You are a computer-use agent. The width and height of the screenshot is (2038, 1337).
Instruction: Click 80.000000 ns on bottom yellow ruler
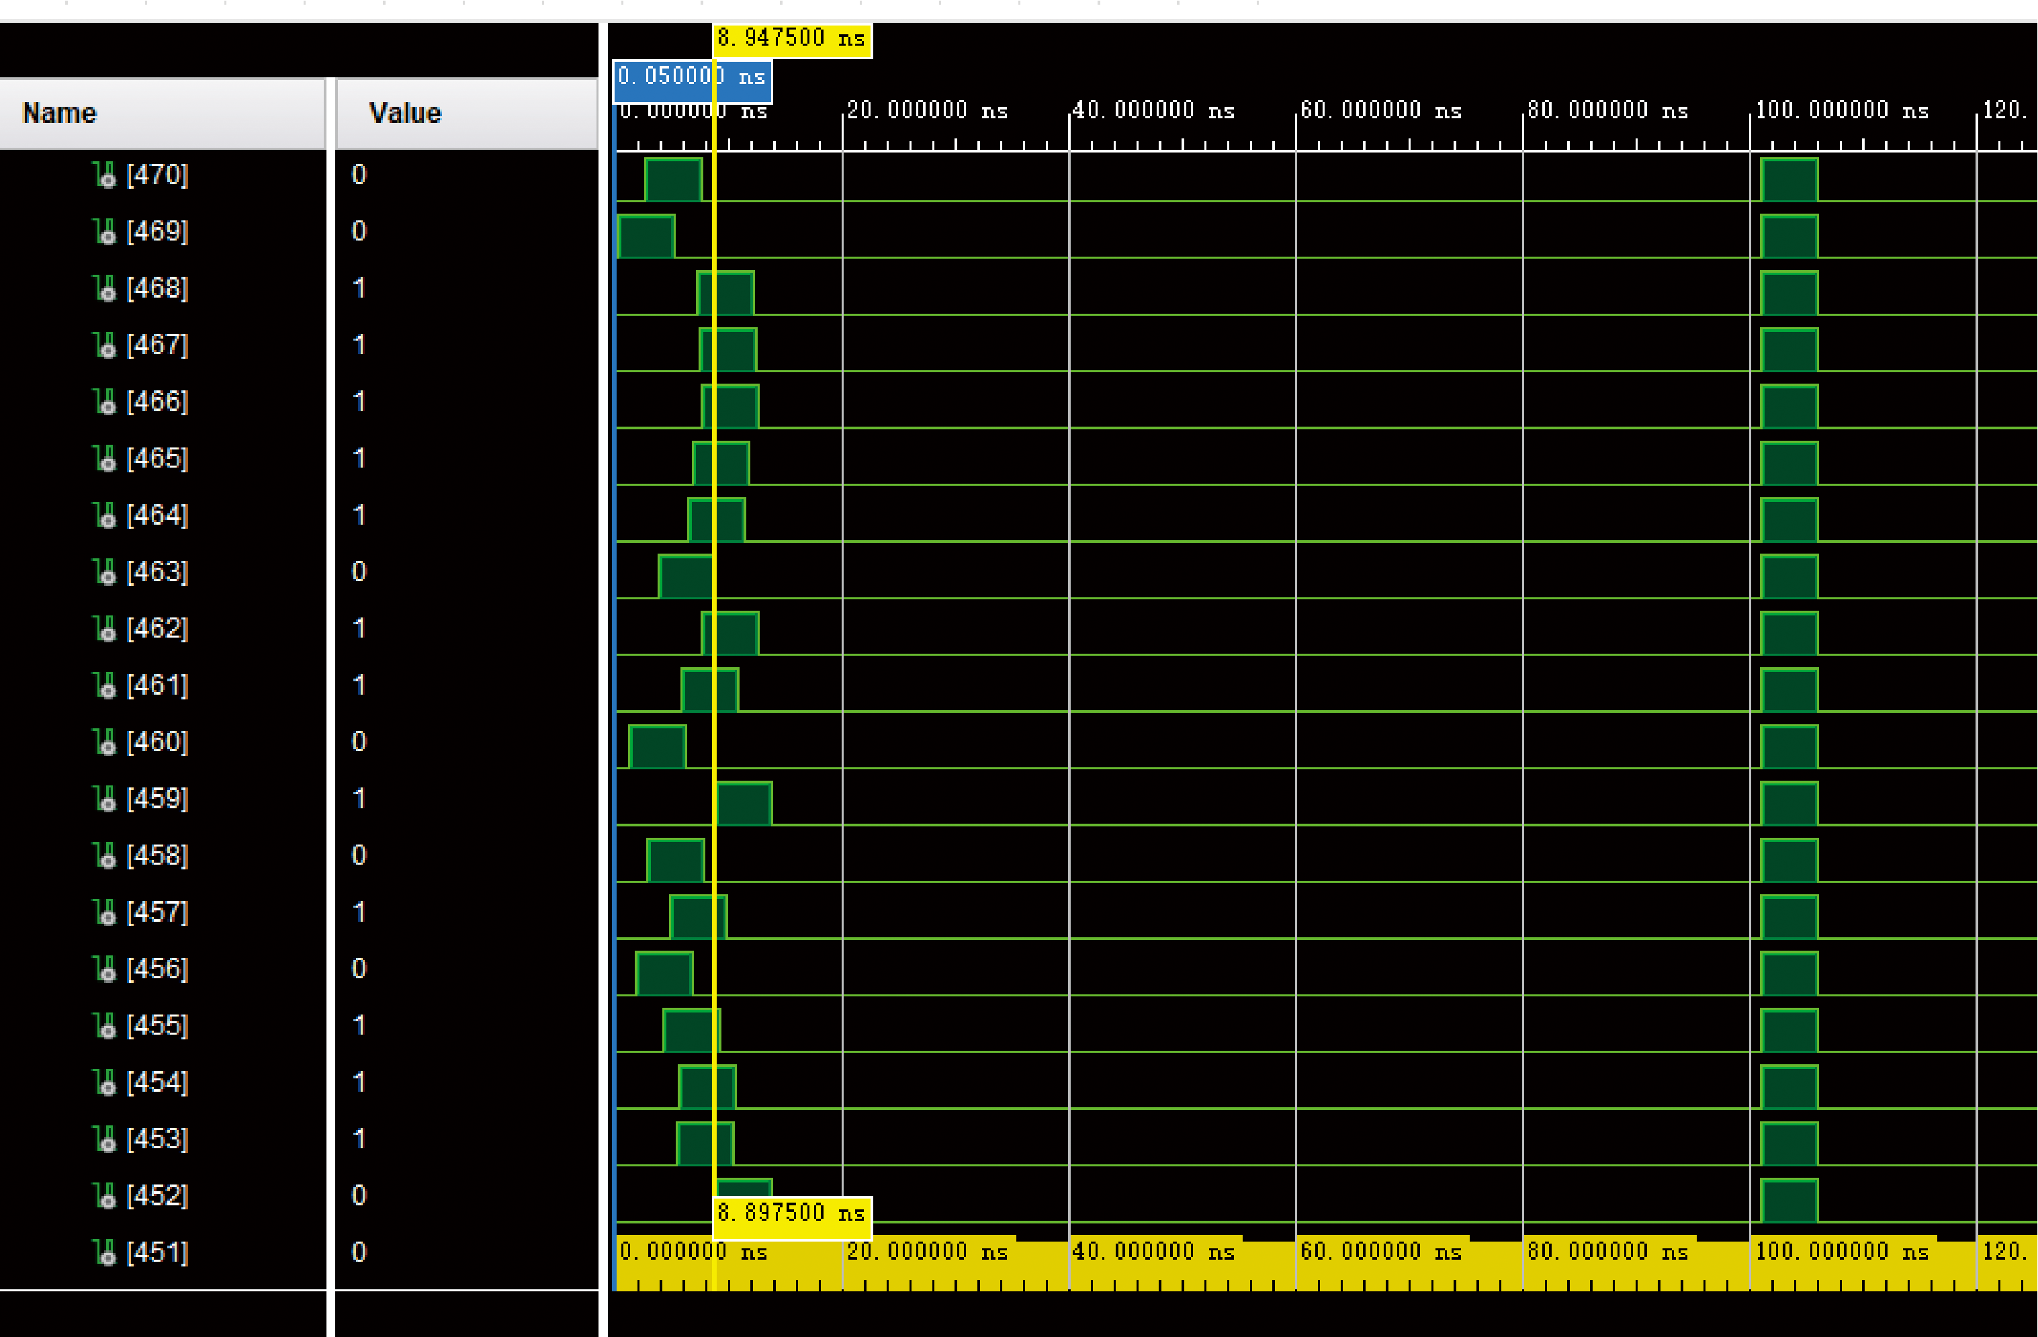tap(1607, 1252)
